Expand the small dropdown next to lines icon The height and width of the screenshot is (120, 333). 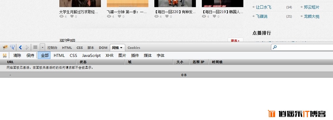[43, 47]
